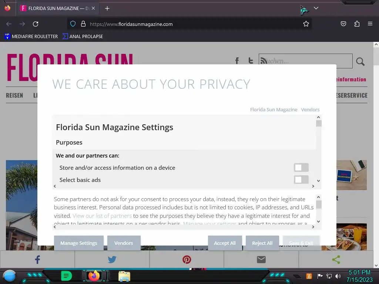Click scroll up arrow of privacy text box
379x284 pixels.
coord(318,197)
